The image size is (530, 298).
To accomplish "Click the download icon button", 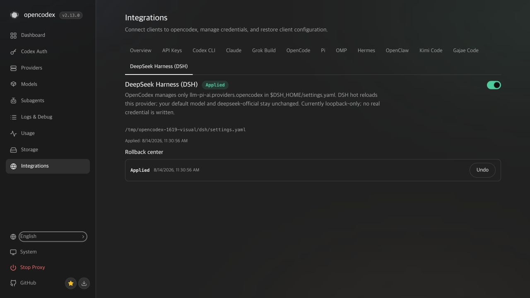I will (84, 283).
